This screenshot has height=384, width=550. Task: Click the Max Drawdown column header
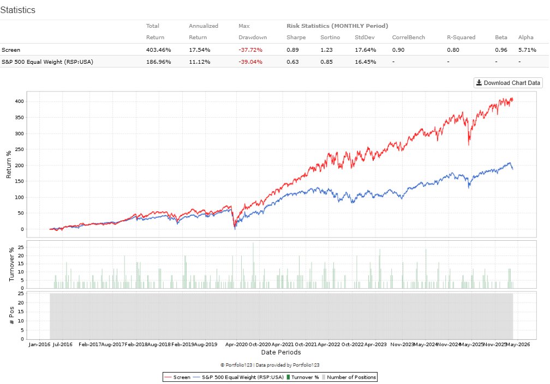(253, 32)
